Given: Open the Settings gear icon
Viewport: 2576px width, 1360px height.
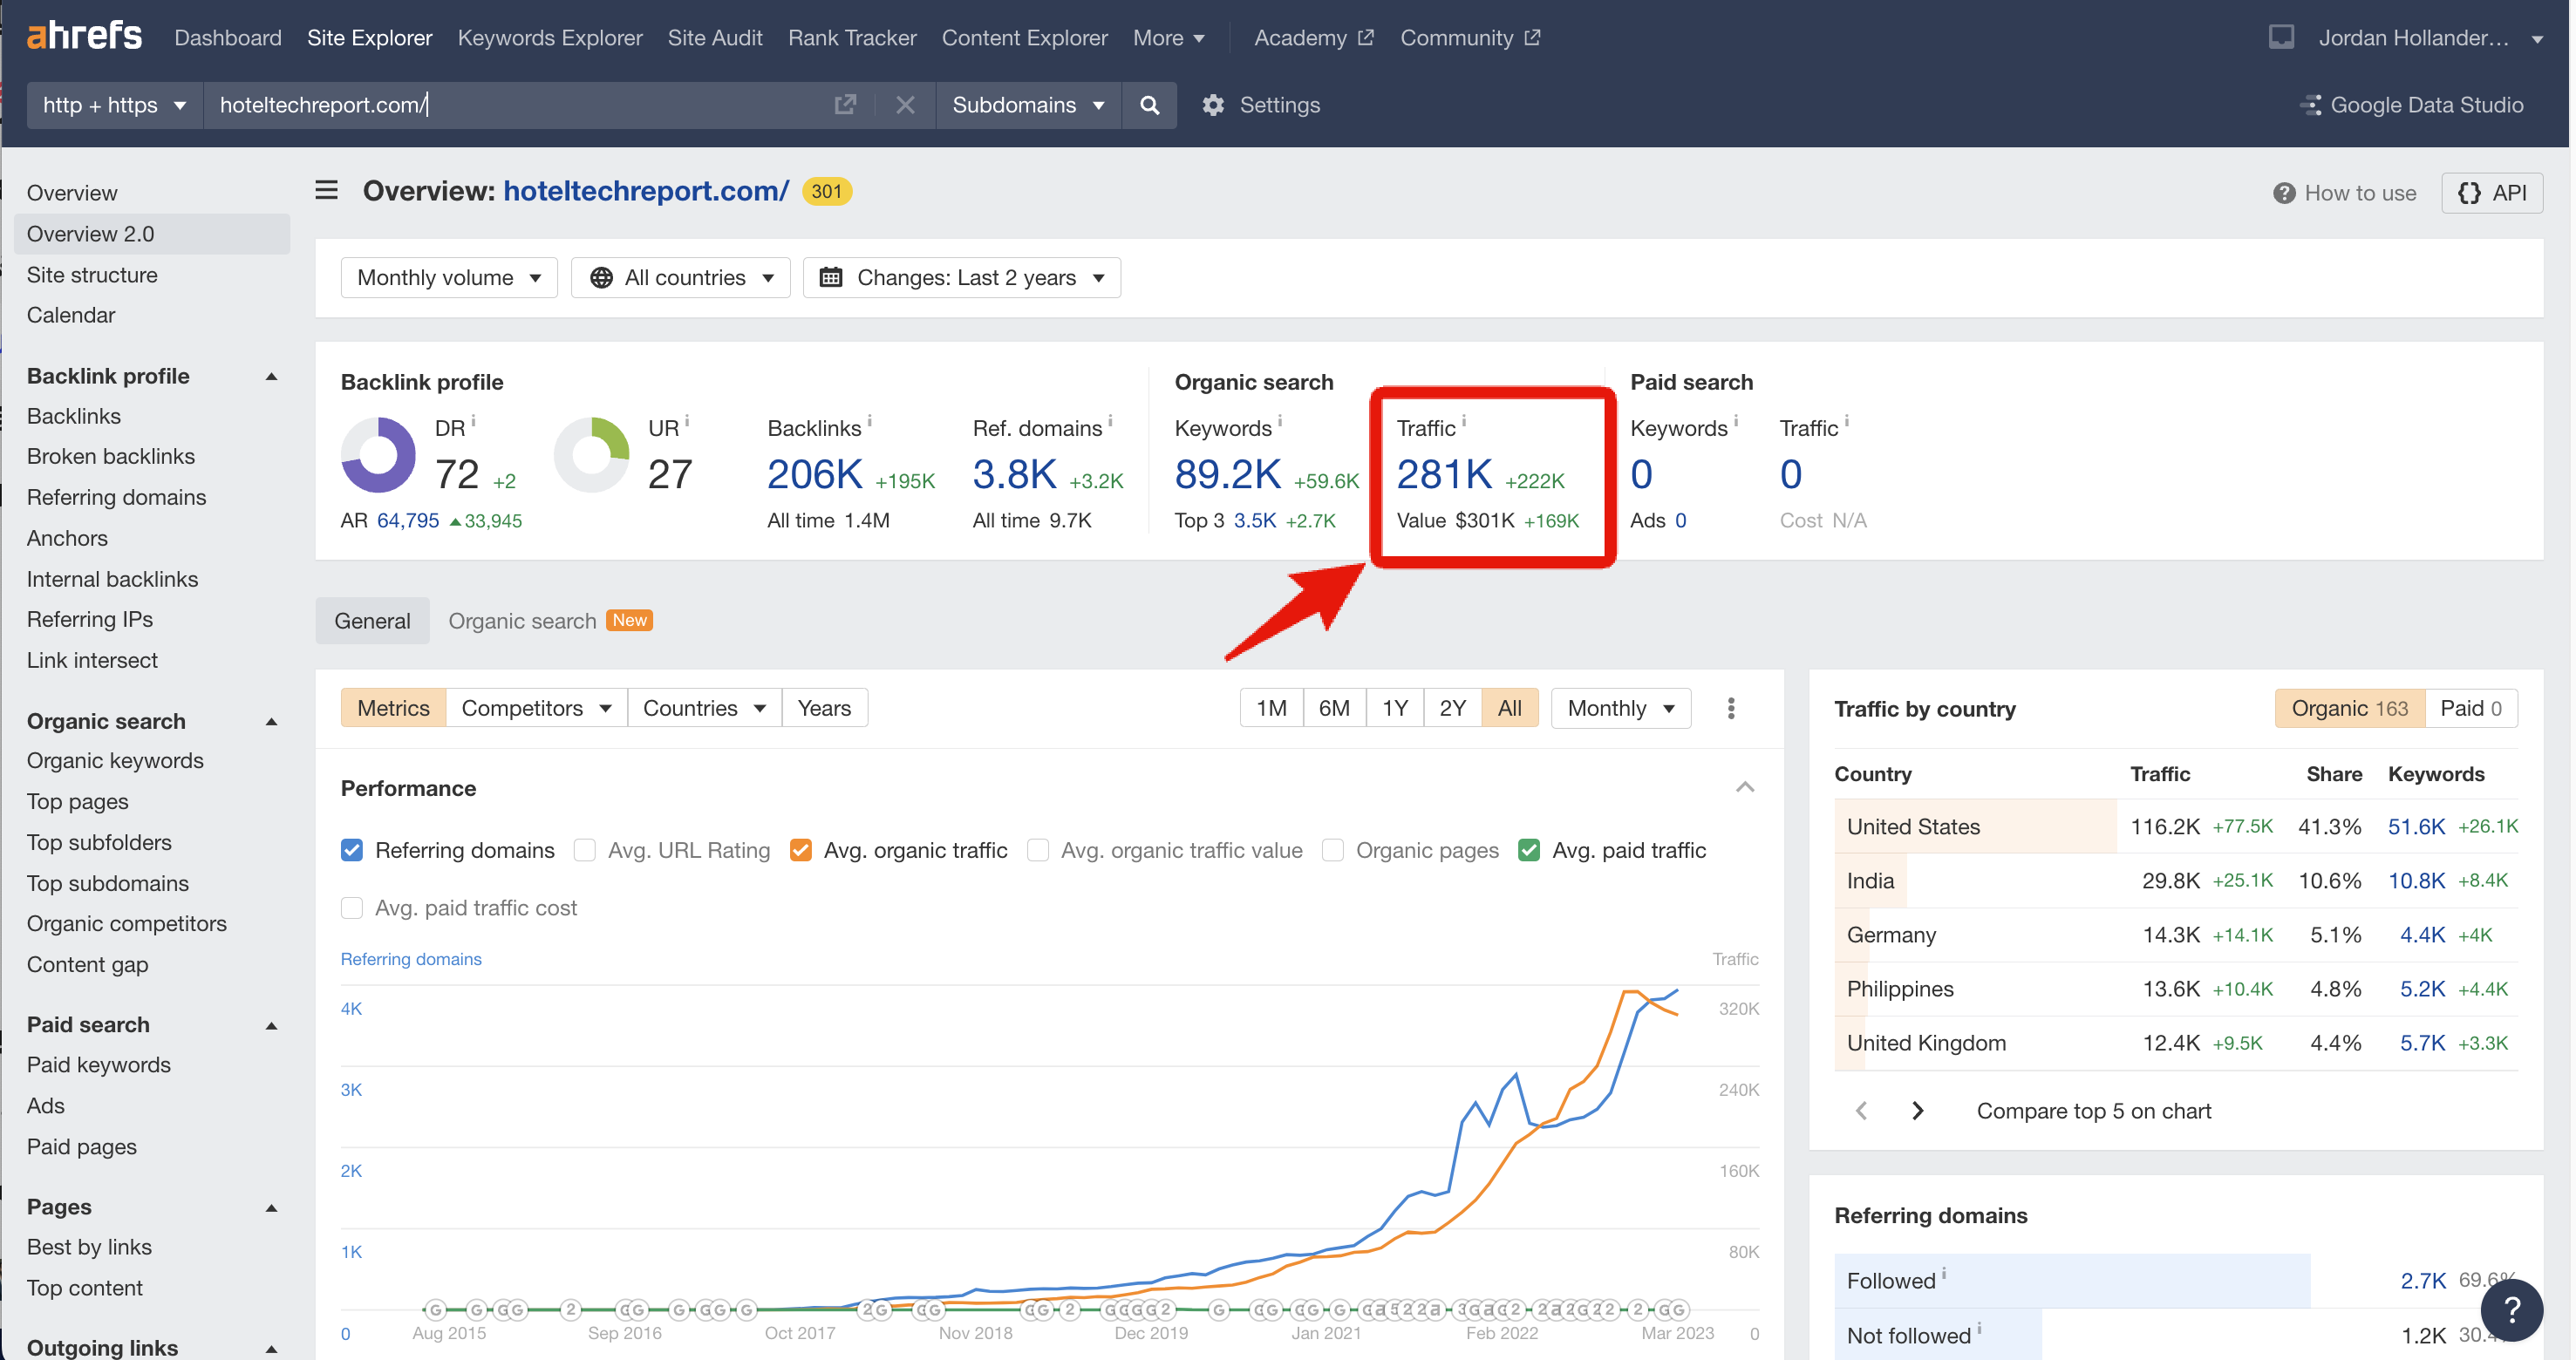Looking at the screenshot, I should (x=1214, y=105).
